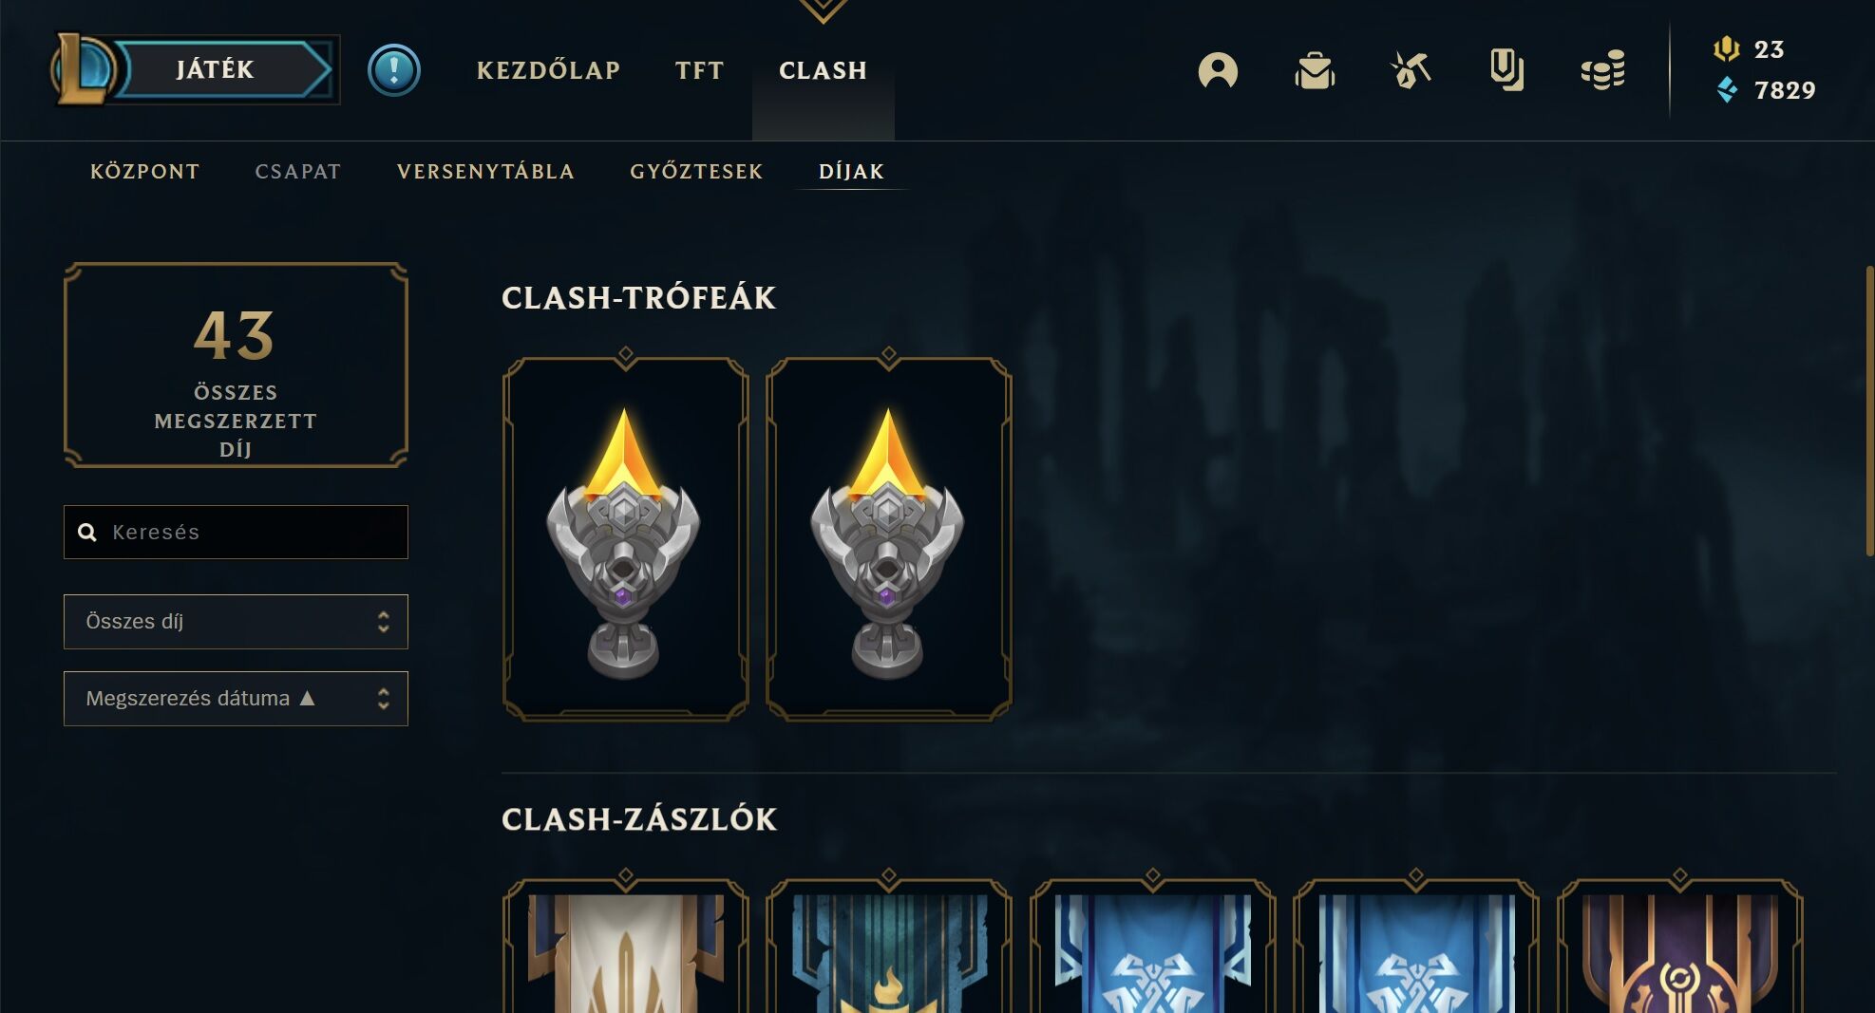Click the Keresés search field
The image size is (1875, 1013).
pyautogui.click(x=236, y=532)
